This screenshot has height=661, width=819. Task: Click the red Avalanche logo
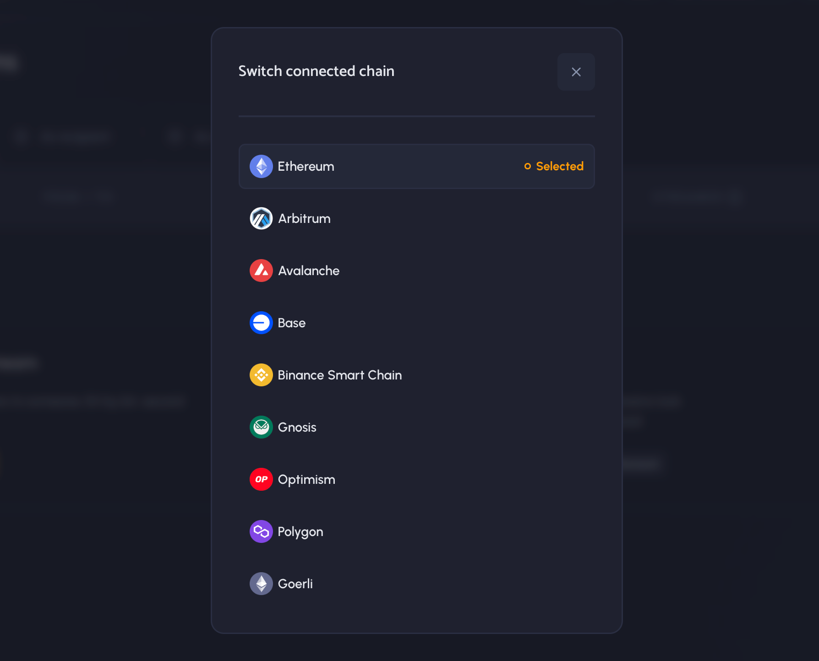pyautogui.click(x=261, y=271)
